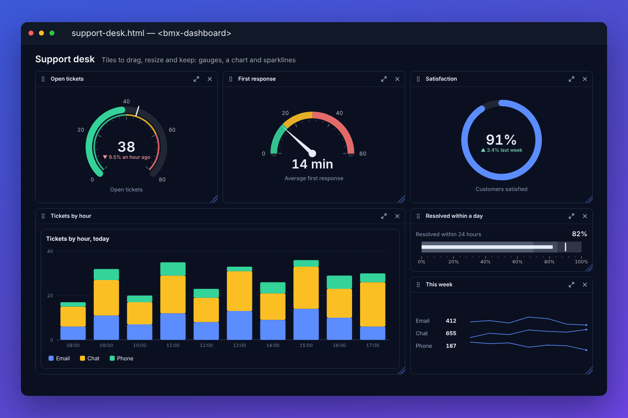Click the Satisfaction tile resize corner handle
628x418 pixels.
click(x=589, y=199)
